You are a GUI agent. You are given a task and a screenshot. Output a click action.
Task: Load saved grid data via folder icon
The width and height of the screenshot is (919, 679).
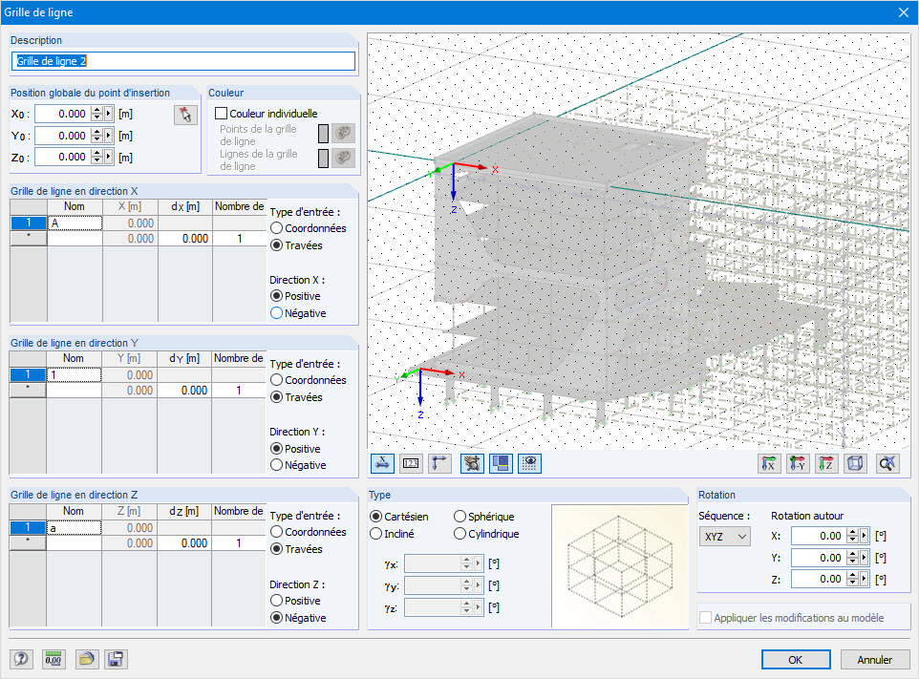[87, 659]
